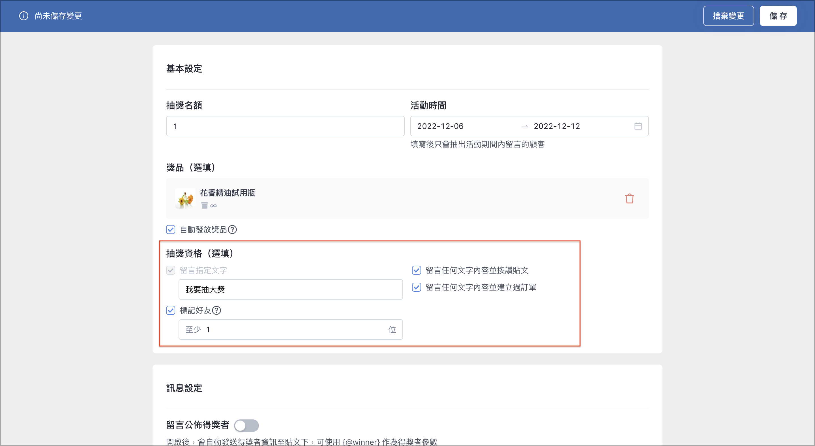Open the 花香精油試用瓶 product thumbnail
The image size is (815, 446).
[185, 198]
